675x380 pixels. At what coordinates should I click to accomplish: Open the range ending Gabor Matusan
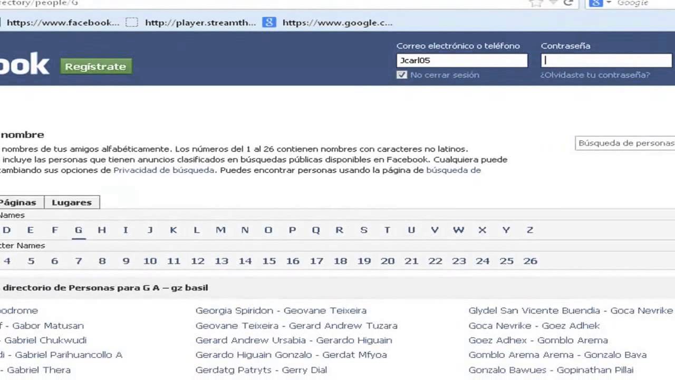pos(42,326)
